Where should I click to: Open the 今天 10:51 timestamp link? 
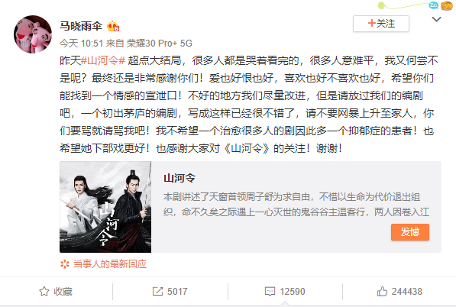coord(82,44)
